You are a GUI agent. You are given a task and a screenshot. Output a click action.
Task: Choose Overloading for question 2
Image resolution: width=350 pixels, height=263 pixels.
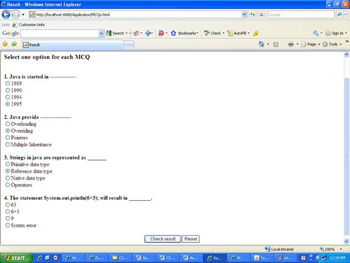7,124
